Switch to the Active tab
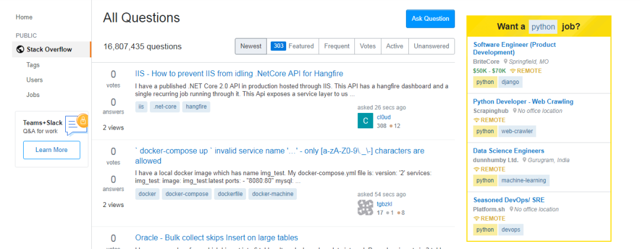Viewport: 640px width, 249px height. tap(395, 46)
